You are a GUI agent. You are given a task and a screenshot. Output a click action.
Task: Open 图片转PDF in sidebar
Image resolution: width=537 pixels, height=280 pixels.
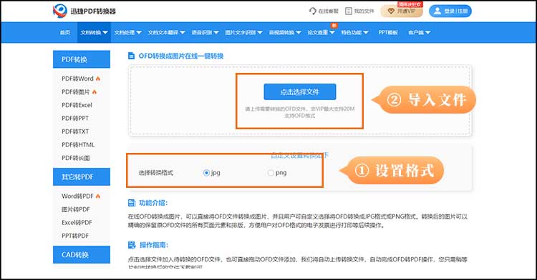coord(76,209)
